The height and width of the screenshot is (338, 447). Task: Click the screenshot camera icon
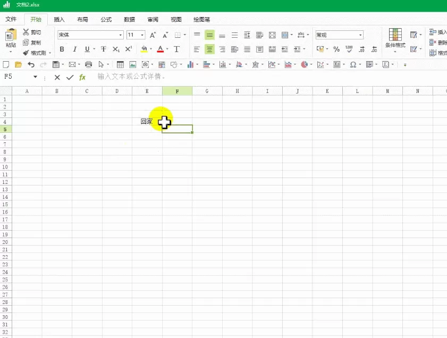click(x=146, y=65)
